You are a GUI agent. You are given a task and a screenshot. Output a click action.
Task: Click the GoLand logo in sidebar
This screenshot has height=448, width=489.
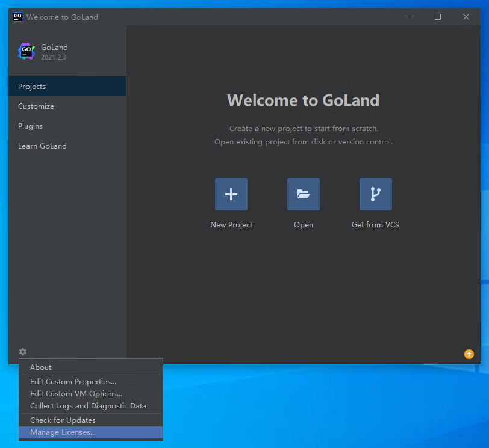[x=26, y=52]
